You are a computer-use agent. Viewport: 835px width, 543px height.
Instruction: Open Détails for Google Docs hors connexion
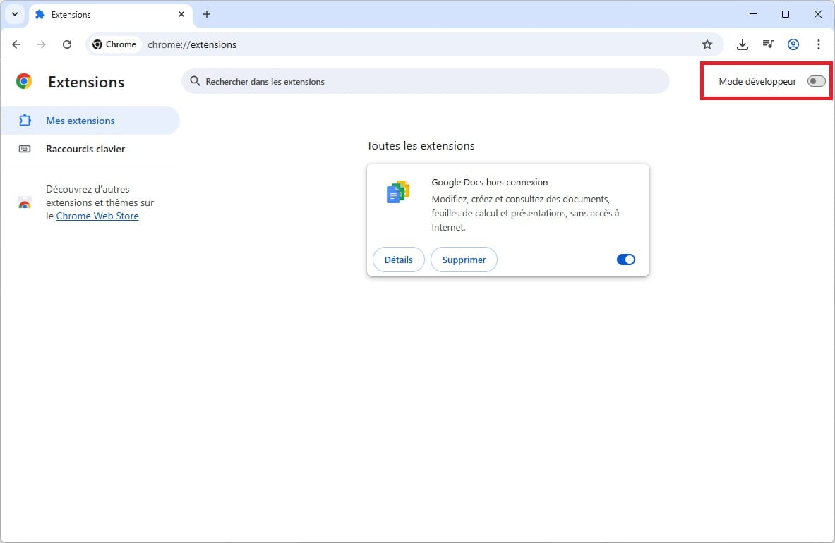398,260
